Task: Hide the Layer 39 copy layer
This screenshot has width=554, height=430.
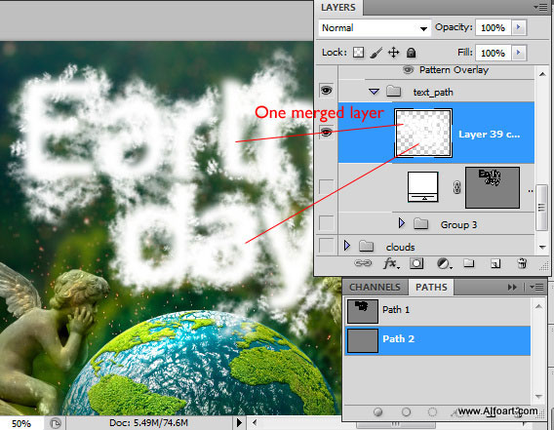Action: 326,133
